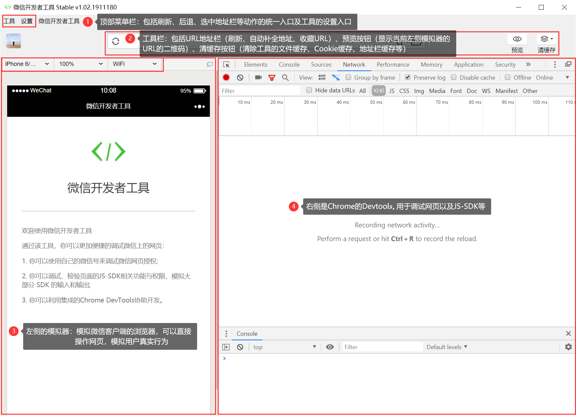The height and width of the screenshot is (416, 576).
Task: Click the refresh icon in the URL bar
Action: 116,41
